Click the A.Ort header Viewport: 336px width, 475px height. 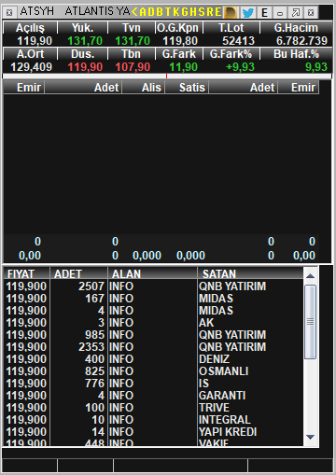click(x=30, y=54)
